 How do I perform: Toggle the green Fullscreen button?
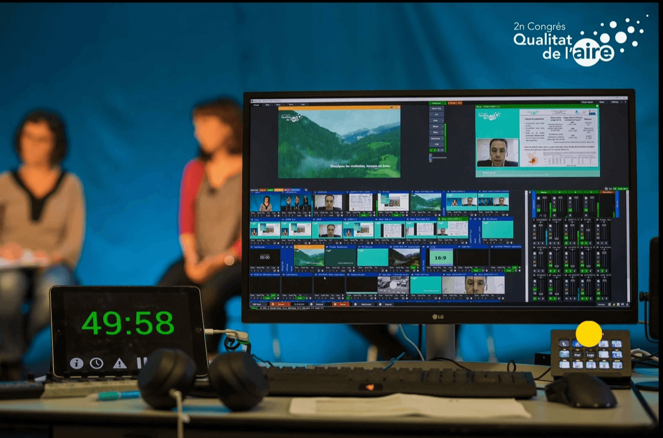pyautogui.click(x=436, y=103)
